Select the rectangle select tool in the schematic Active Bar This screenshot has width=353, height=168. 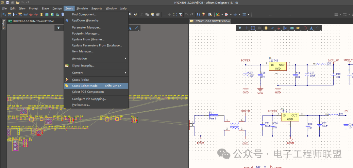point(253,28)
